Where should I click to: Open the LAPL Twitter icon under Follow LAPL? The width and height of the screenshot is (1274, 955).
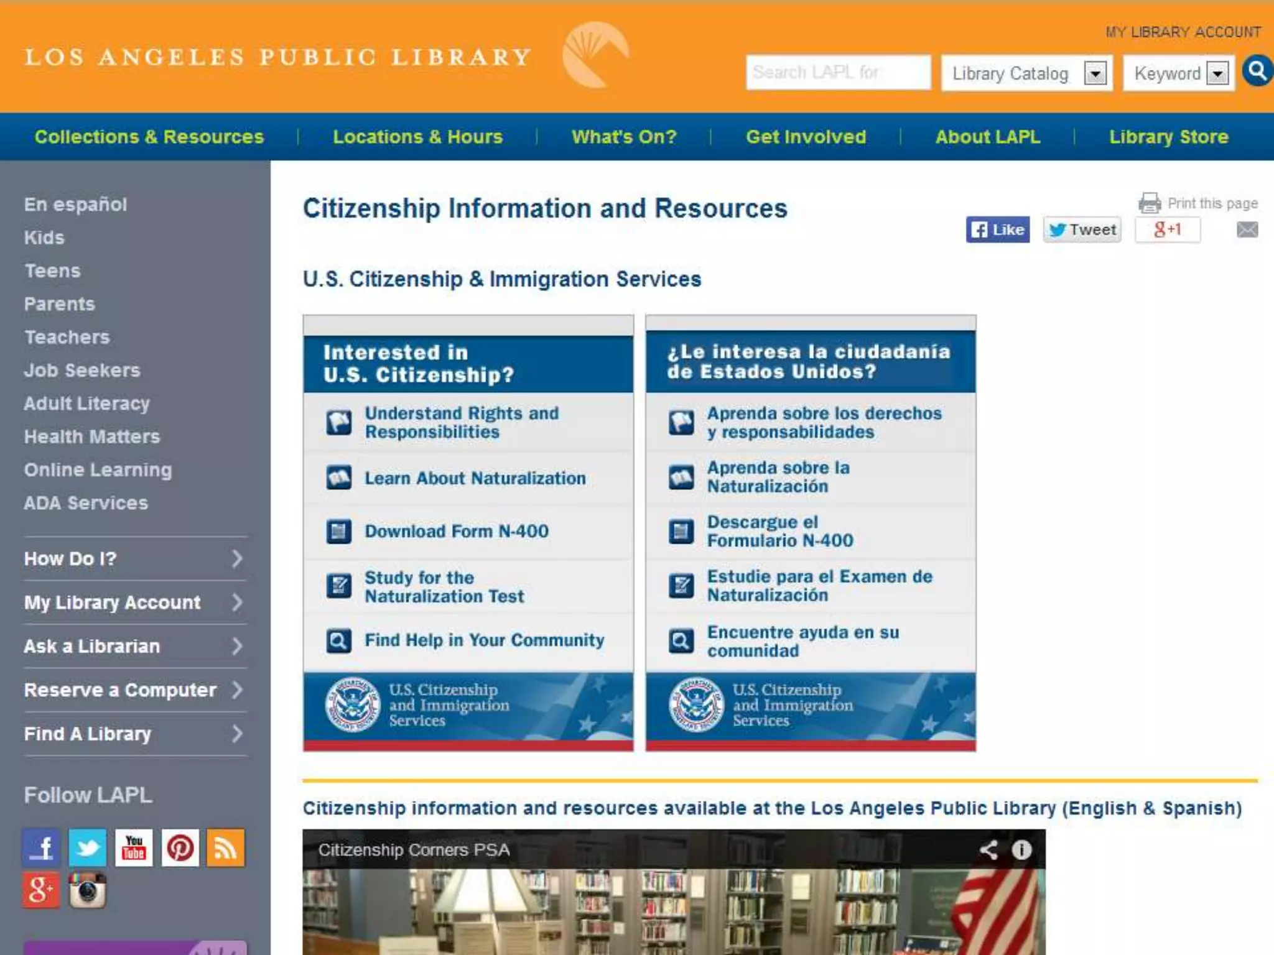coord(87,847)
